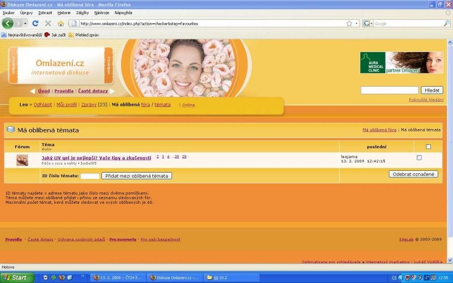Open the 'Jaký UV gel je nejlepší?' topic link
The image size is (453, 283).
(96, 157)
